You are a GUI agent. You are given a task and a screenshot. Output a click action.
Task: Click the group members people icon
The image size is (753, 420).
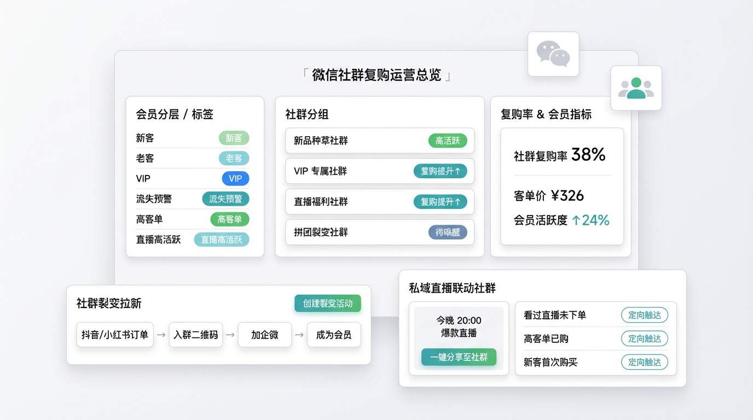(636, 88)
